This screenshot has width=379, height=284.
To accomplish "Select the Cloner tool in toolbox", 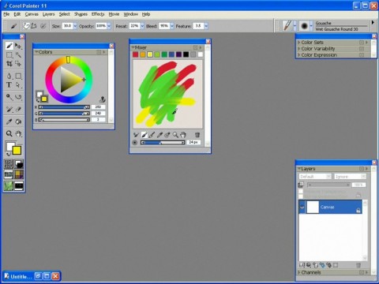I will tap(9, 109).
